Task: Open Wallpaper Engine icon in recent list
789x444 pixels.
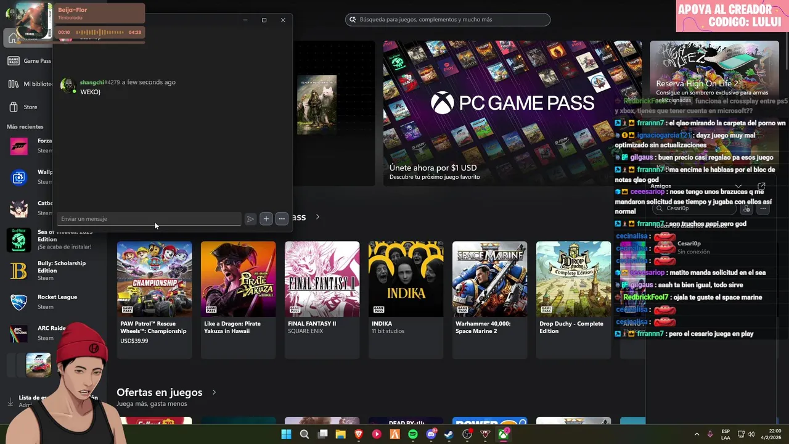Action: tap(18, 178)
